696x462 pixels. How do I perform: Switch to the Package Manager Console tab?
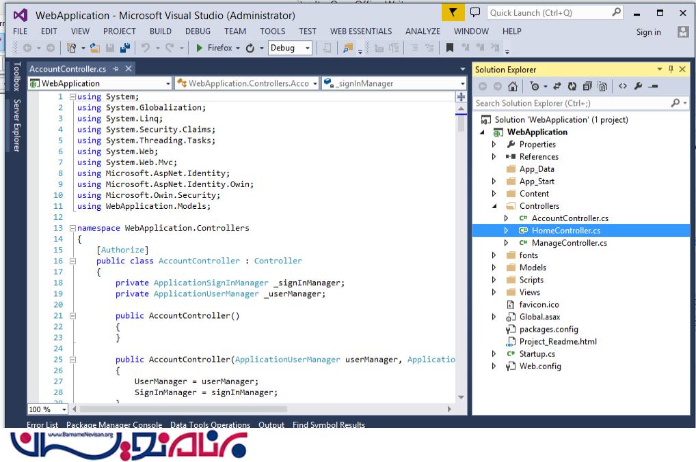[114, 424]
